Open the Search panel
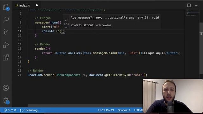The height and width of the screenshot is (114, 203). pos(6,20)
